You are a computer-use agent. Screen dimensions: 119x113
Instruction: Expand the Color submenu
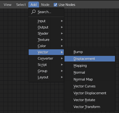(x=46, y=46)
